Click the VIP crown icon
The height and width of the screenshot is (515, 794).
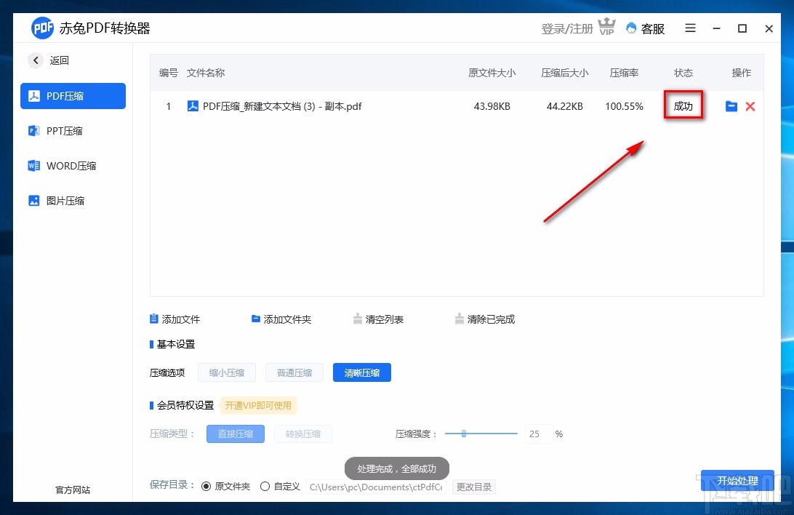606,27
